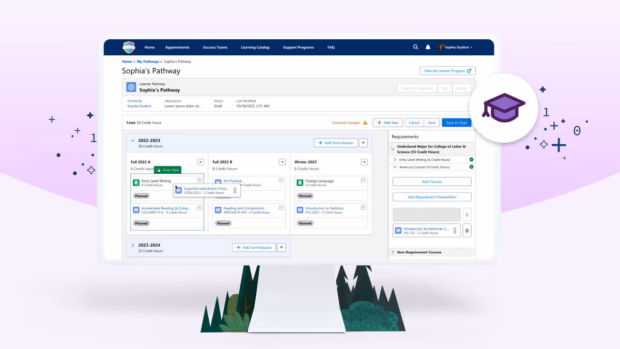This screenshot has height=349, width=620.
Task: Click Add Term/Session for 2023-2024
Action: pos(254,248)
